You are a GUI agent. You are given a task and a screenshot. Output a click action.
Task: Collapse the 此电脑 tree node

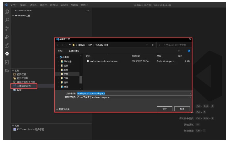click(x=57, y=57)
